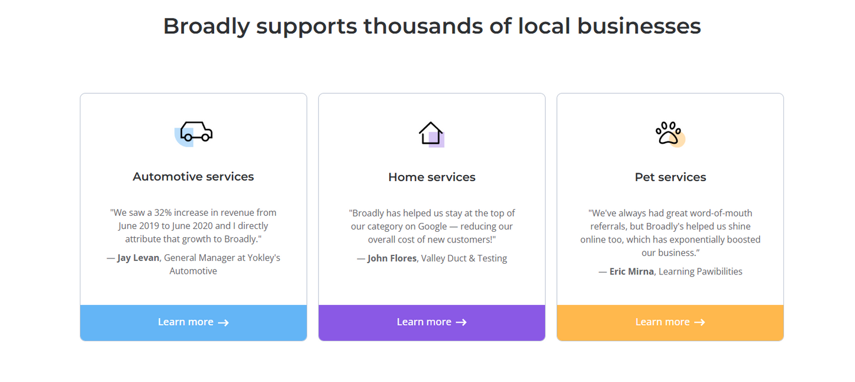Select the Automotive services heading
This screenshot has width=855, height=382.
pyautogui.click(x=193, y=177)
